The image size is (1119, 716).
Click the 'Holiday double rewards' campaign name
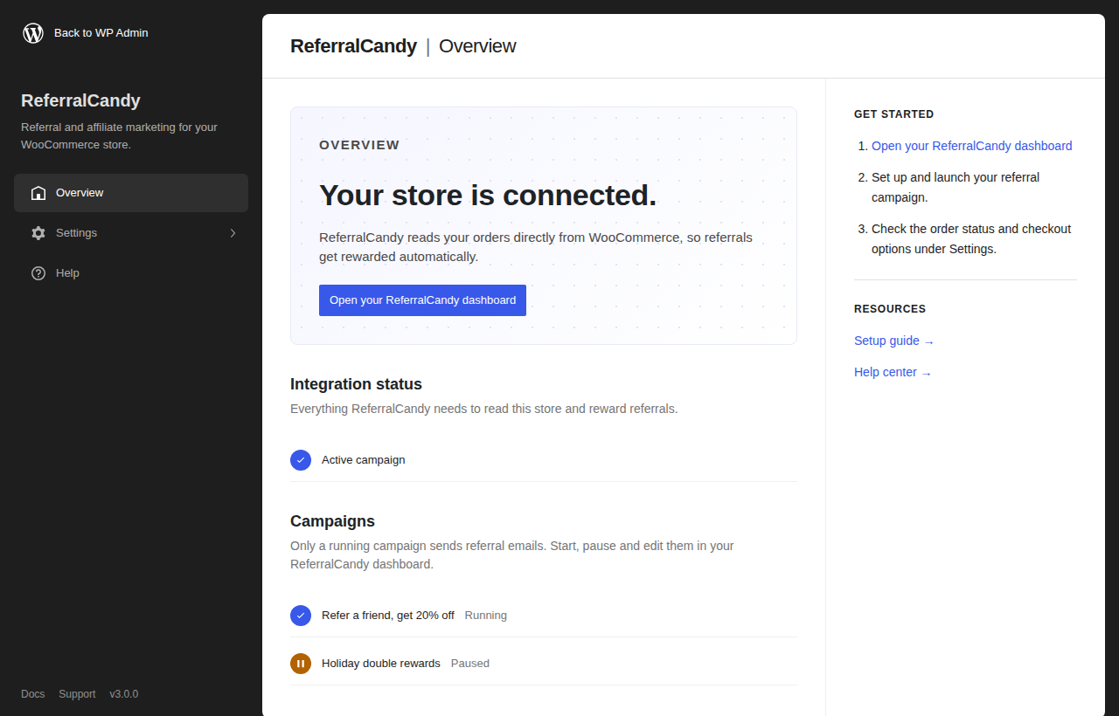[x=381, y=664]
